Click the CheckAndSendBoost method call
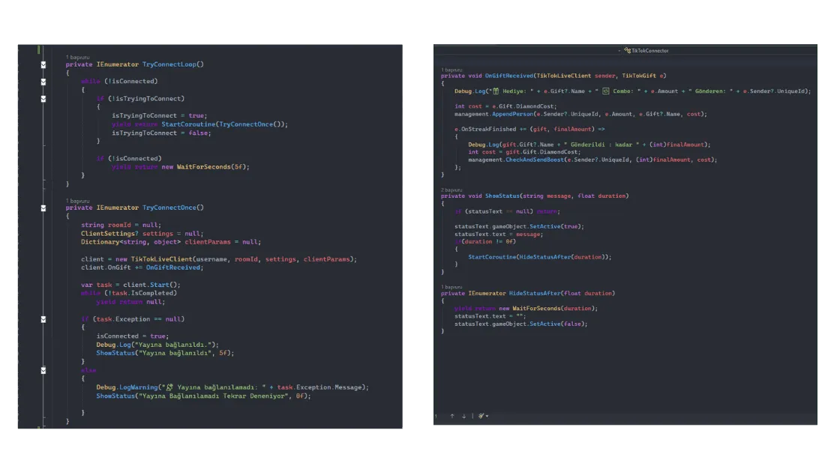The height and width of the screenshot is (472, 840). point(535,160)
